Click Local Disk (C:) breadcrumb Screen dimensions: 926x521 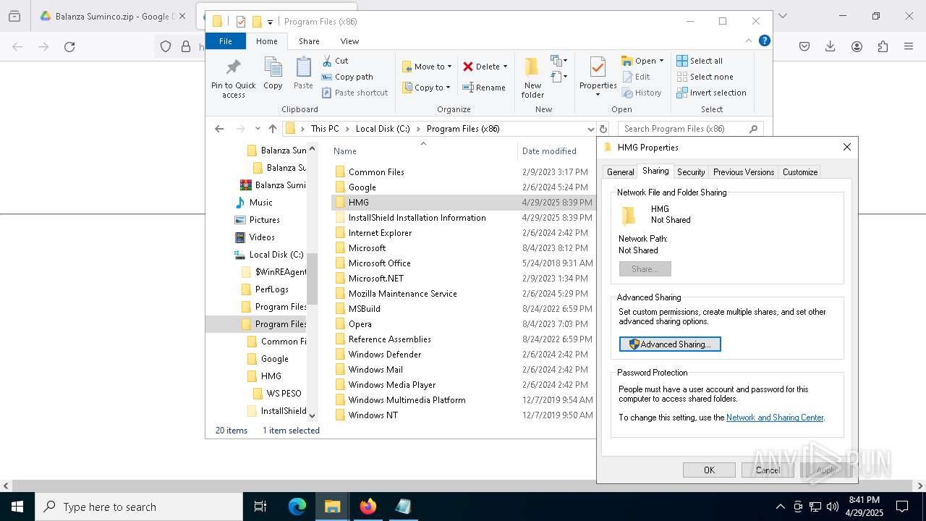[x=383, y=129]
